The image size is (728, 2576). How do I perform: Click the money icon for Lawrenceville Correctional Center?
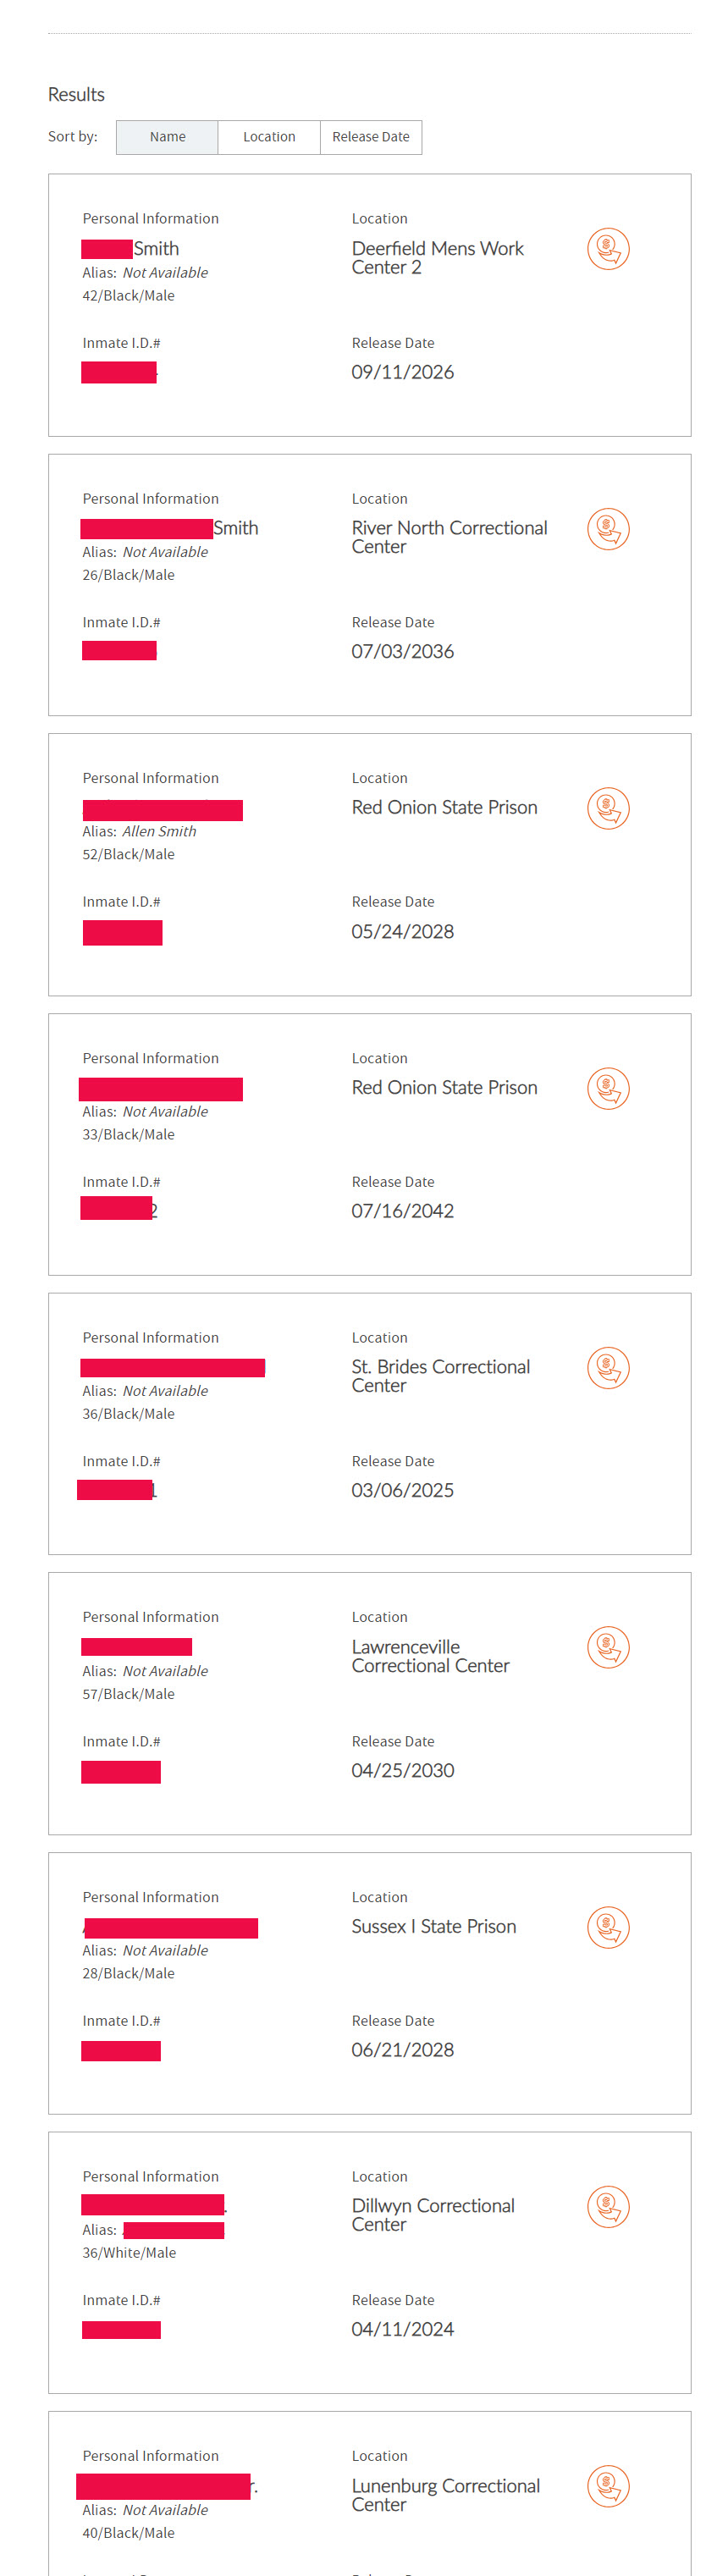tap(608, 1647)
